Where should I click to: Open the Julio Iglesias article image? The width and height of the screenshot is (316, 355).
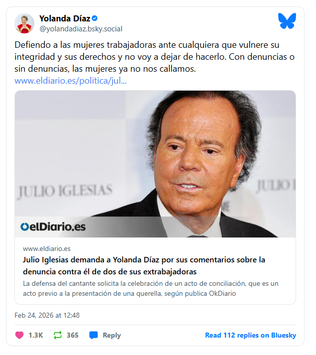tap(155, 164)
